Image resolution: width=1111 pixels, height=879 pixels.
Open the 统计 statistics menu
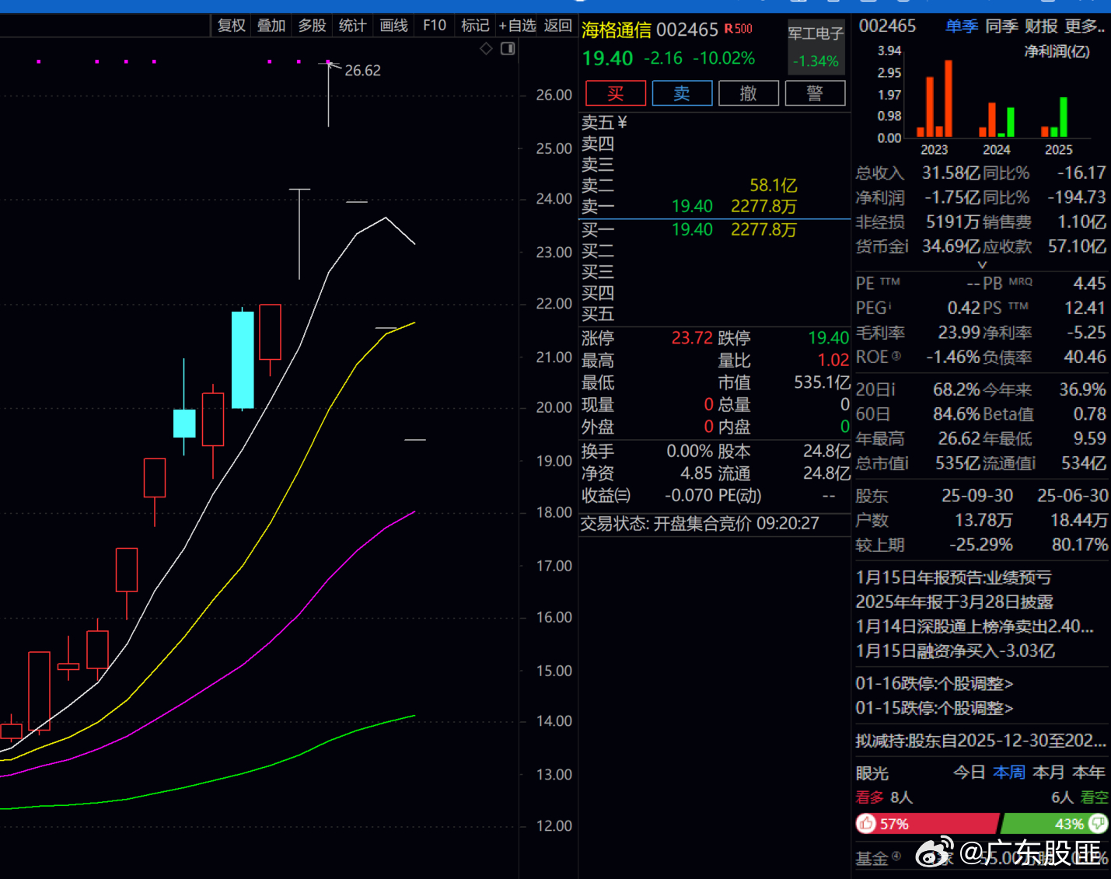[352, 26]
